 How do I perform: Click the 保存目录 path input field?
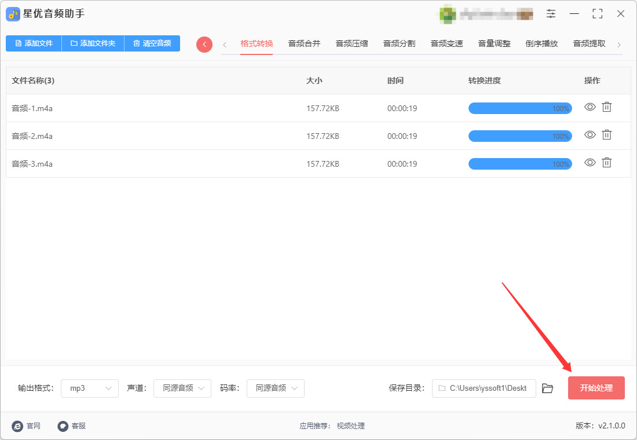point(484,388)
